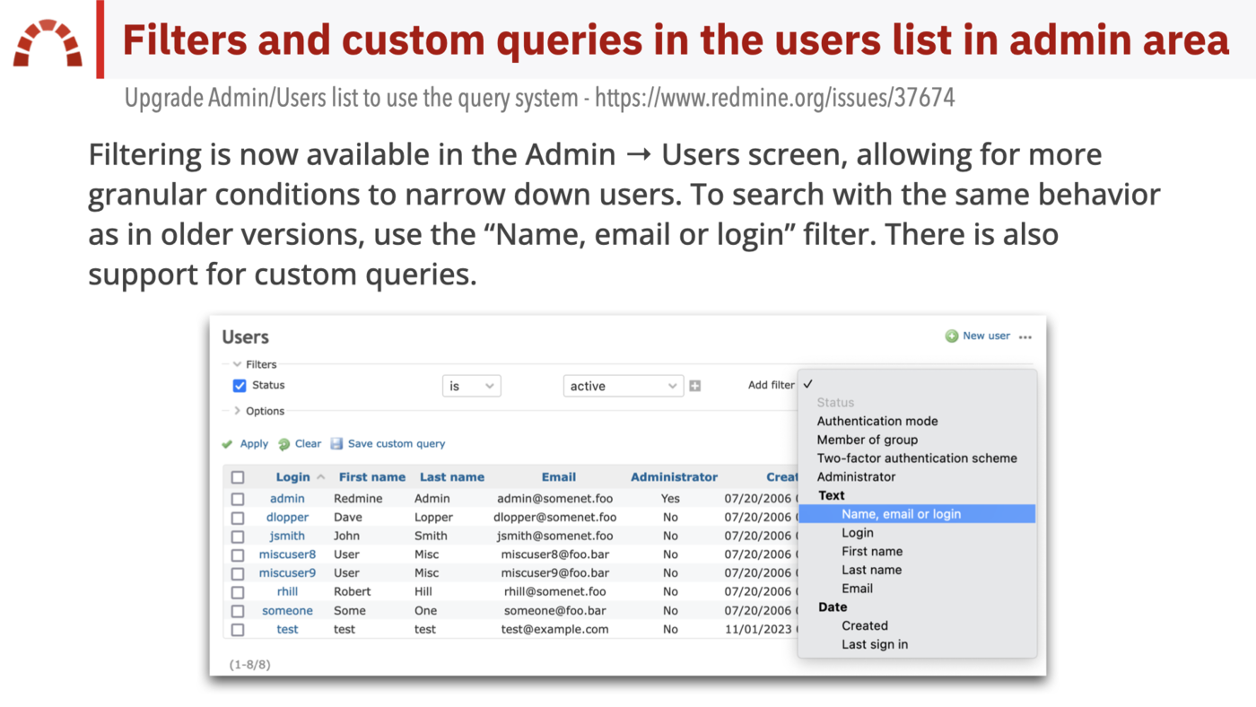Select 'Member of group' from the filter list

coord(867,439)
